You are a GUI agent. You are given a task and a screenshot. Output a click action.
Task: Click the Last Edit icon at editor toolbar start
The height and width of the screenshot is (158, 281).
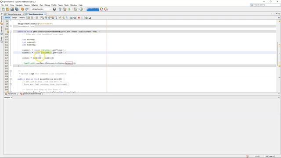(29, 18)
